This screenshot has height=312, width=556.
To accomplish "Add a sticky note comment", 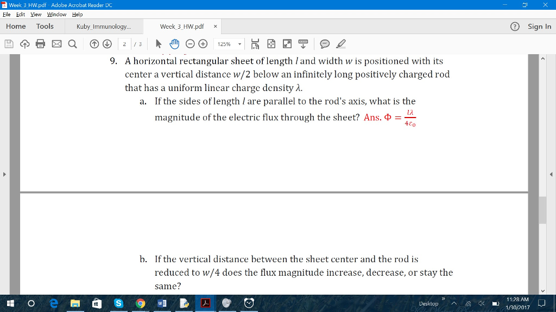I will click(325, 44).
